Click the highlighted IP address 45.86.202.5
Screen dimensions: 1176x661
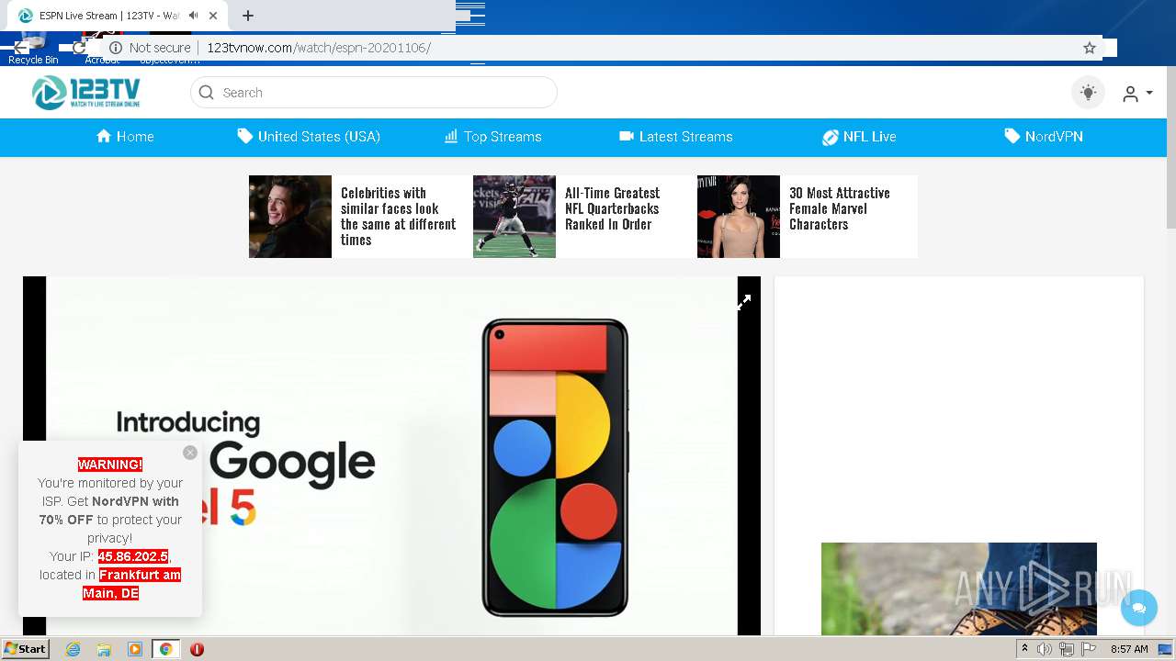pos(133,556)
